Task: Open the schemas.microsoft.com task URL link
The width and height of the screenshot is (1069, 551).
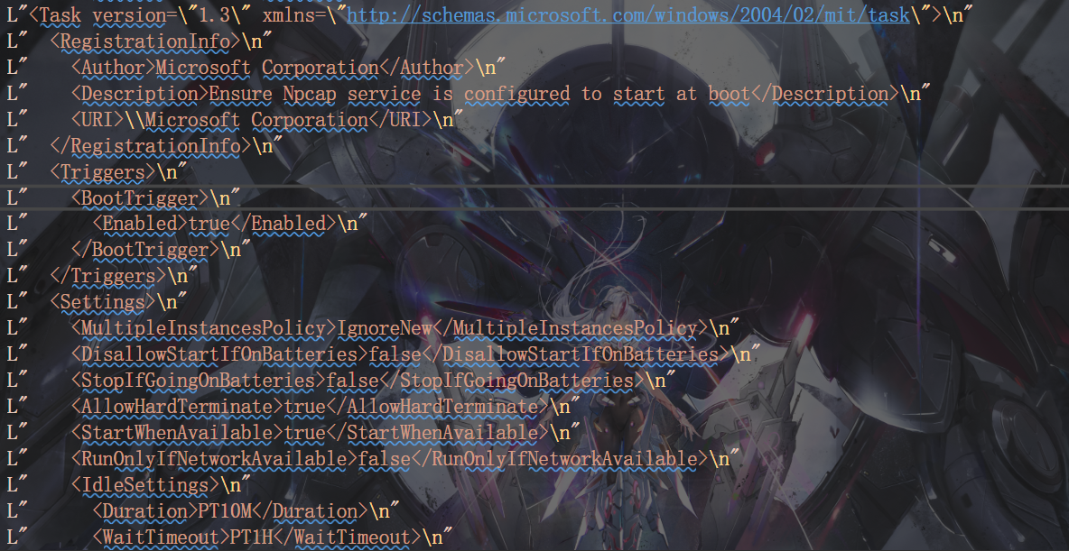Action: [x=627, y=15]
